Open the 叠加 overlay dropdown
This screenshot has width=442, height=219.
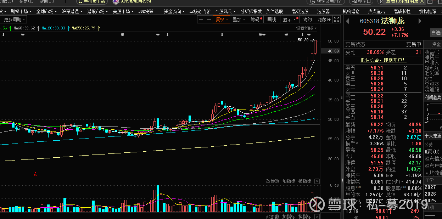pyautogui.click(x=239, y=19)
